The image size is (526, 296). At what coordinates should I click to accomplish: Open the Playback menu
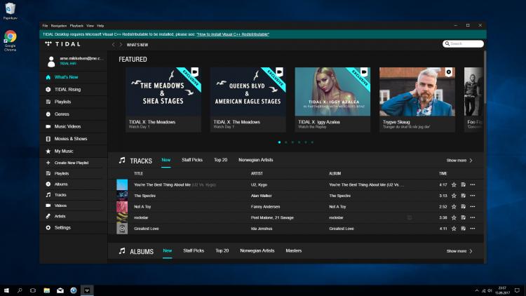pos(76,26)
